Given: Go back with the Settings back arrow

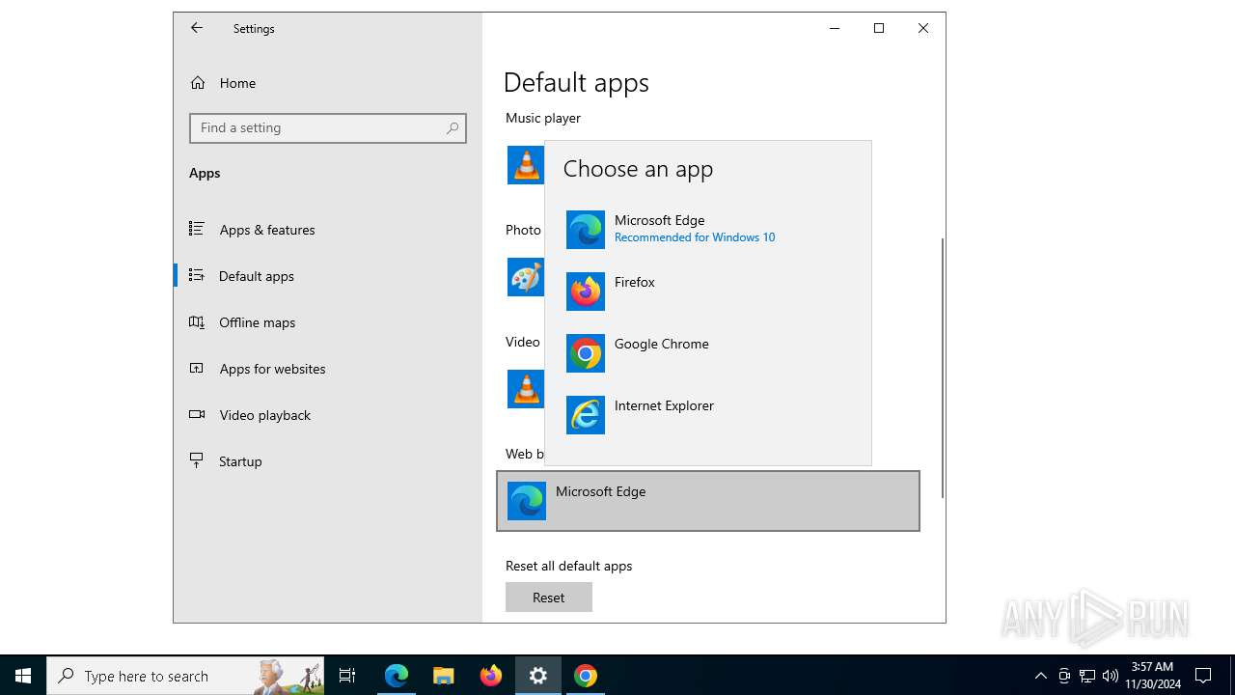Looking at the screenshot, I should point(197,28).
